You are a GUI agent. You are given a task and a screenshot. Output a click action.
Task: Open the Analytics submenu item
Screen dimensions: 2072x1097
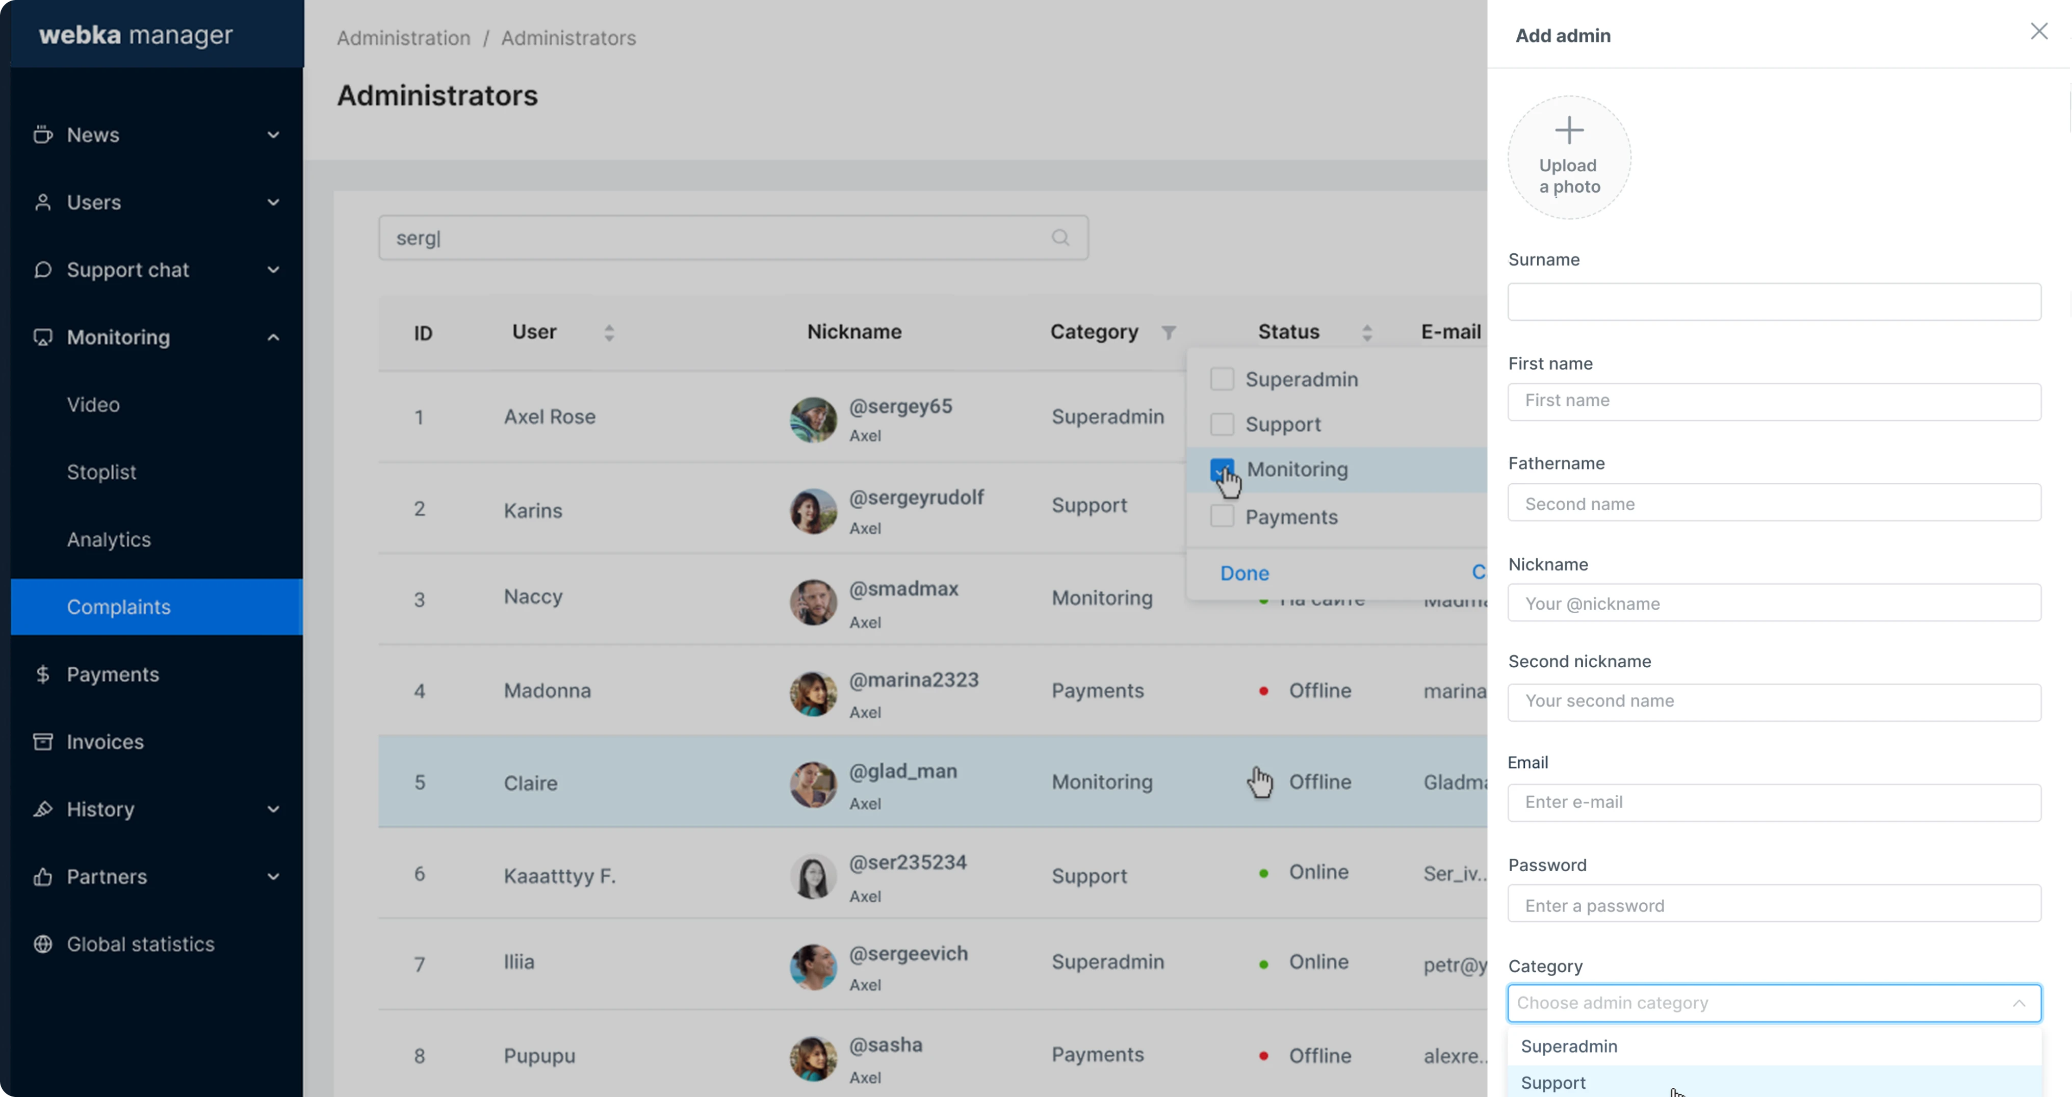coord(109,540)
